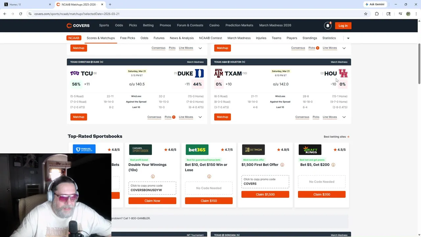Click the Houston team logo
This screenshot has height=237, width=421.
pos(343,73)
